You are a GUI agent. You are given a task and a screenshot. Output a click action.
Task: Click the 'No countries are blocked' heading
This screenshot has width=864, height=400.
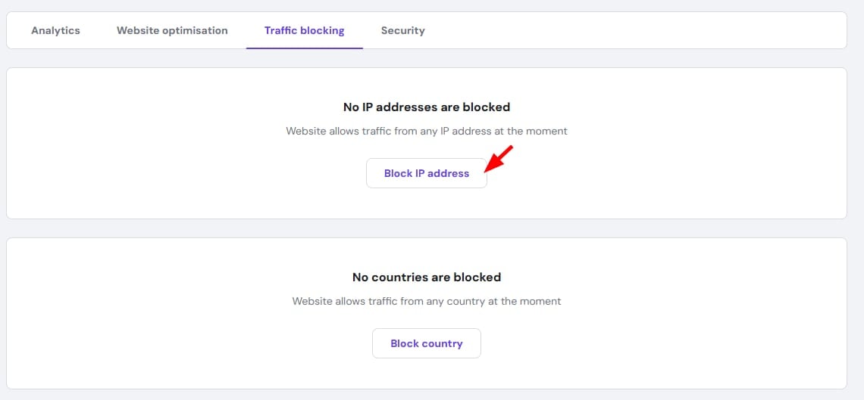coord(426,278)
